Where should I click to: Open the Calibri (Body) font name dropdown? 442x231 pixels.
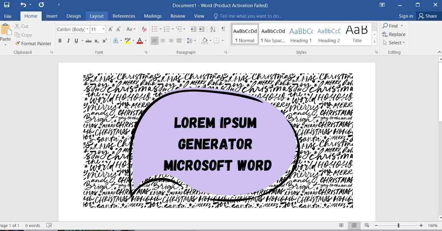[87, 29]
